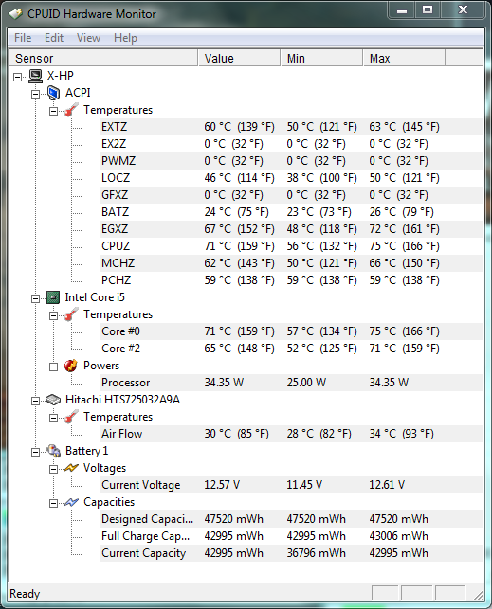492x609 pixels.
Task: Collapse the X-HP root node
Action: point(17,77)
